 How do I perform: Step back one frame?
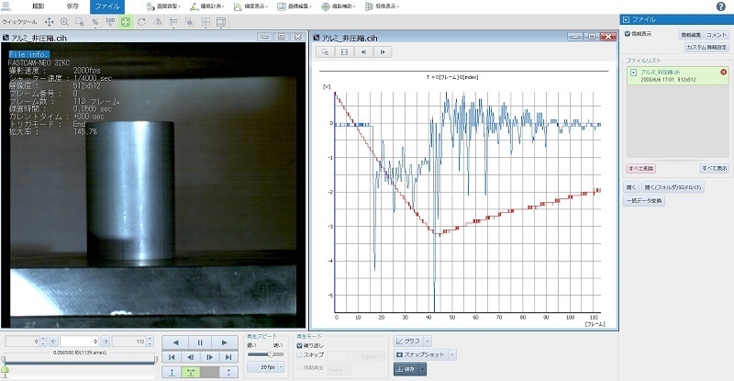189,357
